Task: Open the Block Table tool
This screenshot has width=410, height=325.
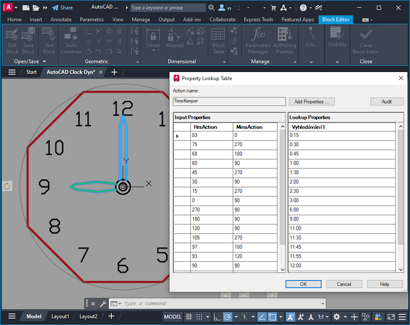Action: click(x=218, y=41)
